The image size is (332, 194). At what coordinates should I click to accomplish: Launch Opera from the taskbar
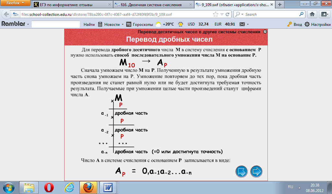49,188
